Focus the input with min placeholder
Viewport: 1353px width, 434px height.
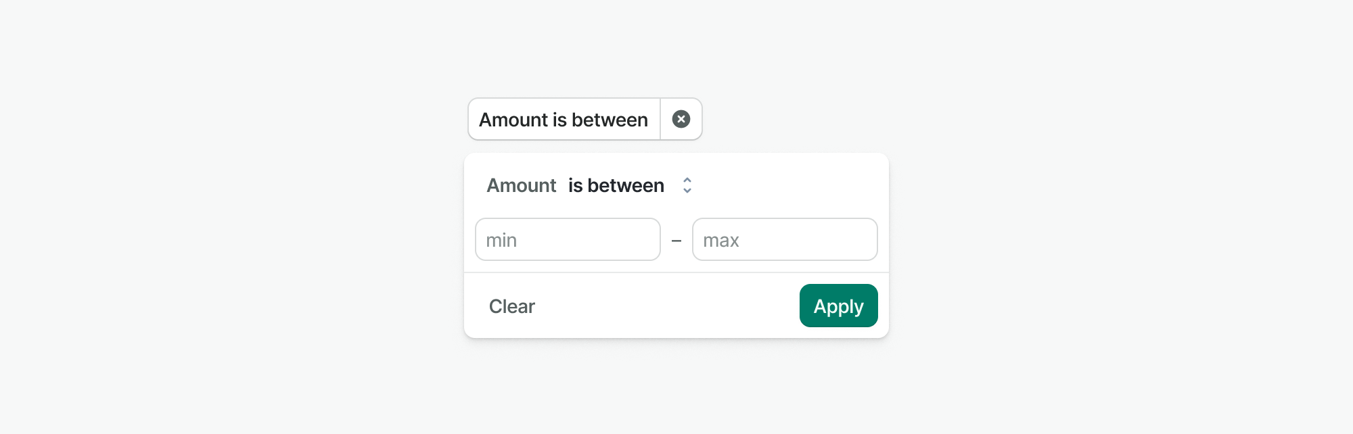tap(568, 239)
